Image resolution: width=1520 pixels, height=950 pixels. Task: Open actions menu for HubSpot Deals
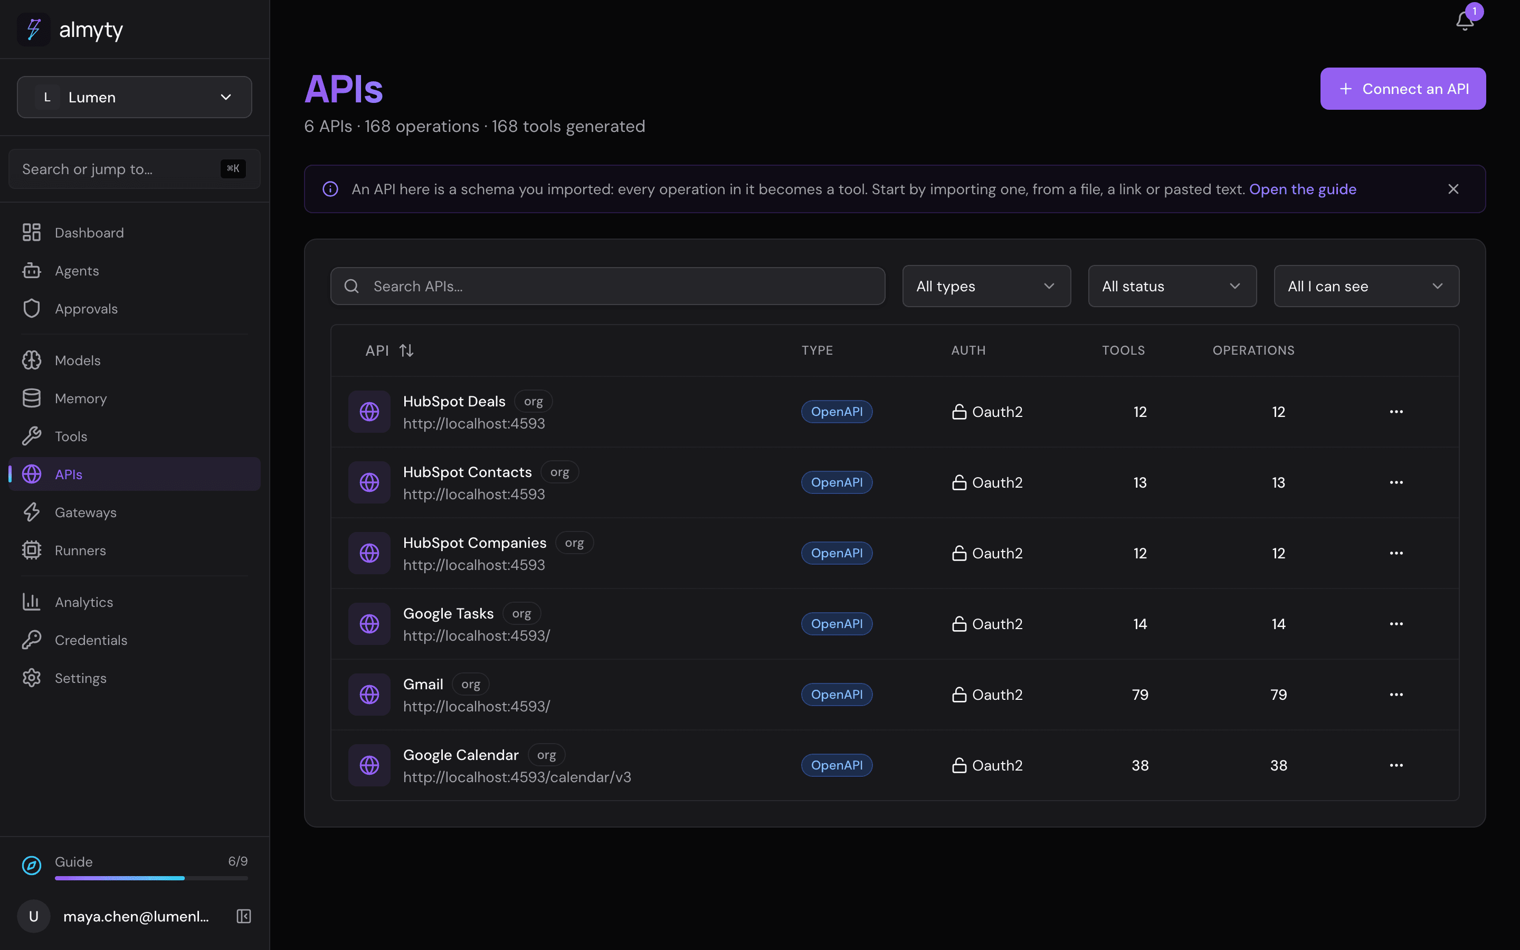click(1395, 412)
